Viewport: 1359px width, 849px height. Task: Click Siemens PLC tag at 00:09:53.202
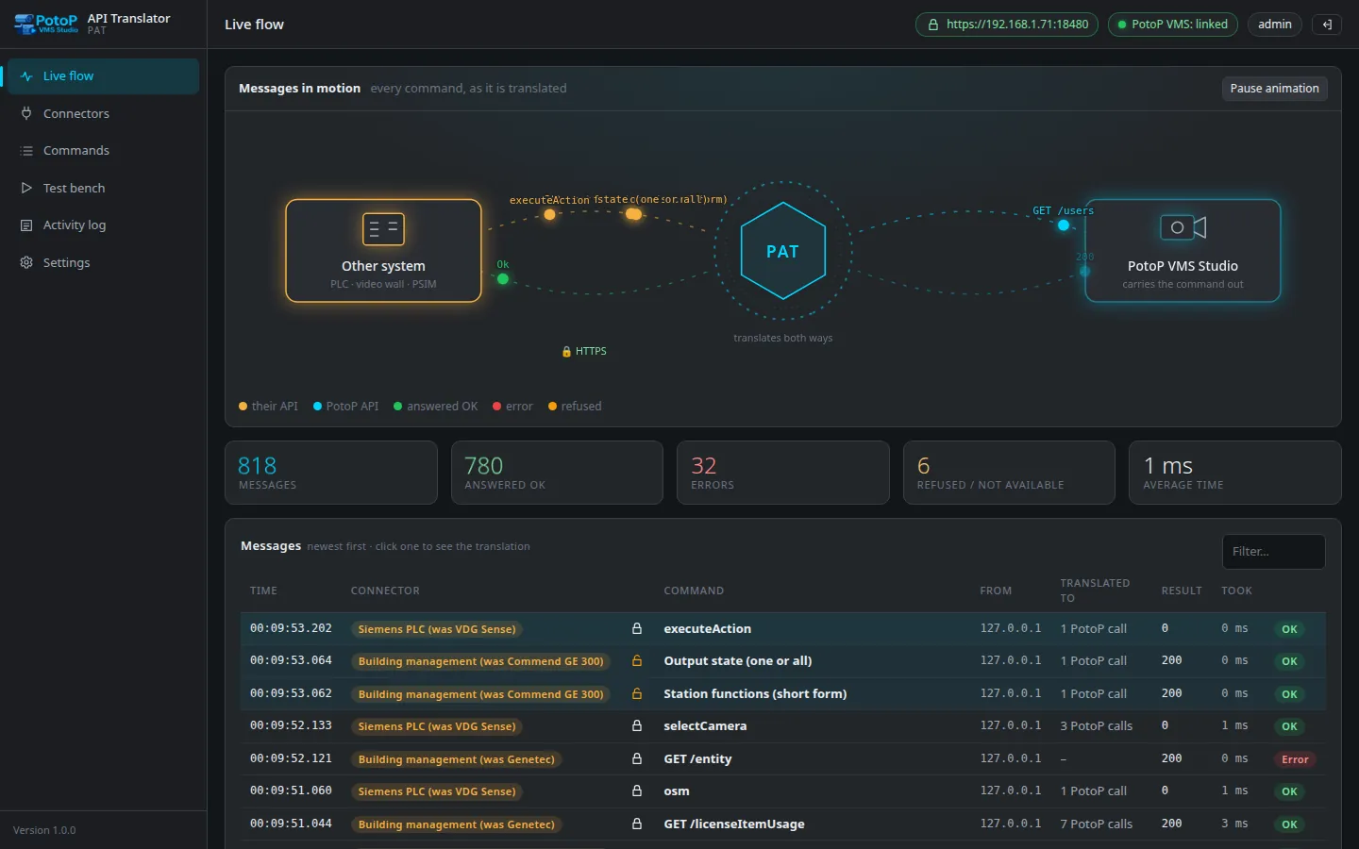(437, 629)
